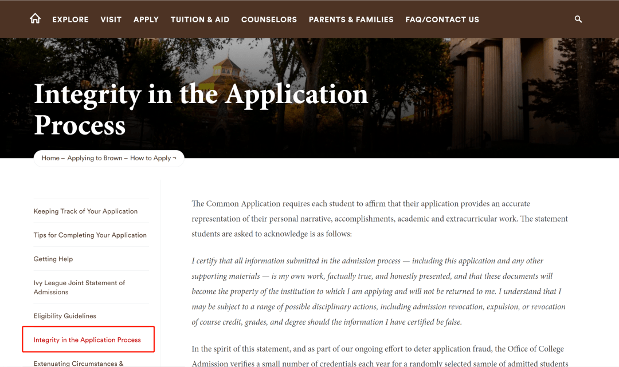
Task: Open the Counselors menu
Action: [x=269, y=19]
